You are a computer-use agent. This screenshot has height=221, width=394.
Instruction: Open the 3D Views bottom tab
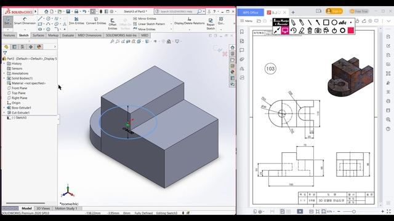43,209
